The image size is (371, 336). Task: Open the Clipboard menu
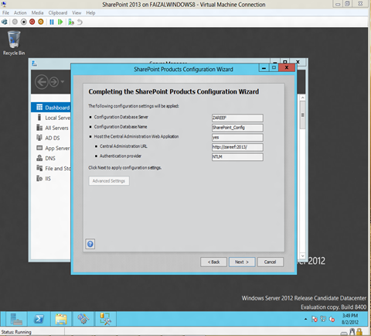click(x=58, y=13)
